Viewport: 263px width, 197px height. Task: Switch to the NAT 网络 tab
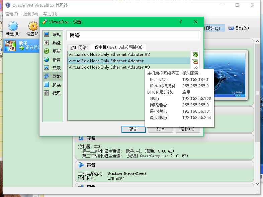click(79, 47)
